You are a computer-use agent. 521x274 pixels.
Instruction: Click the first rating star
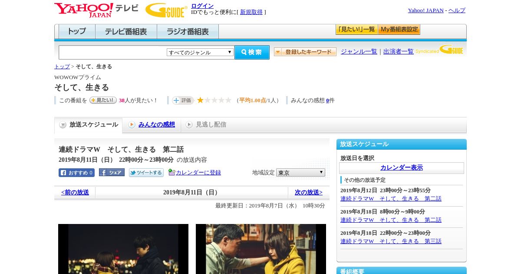200,100
